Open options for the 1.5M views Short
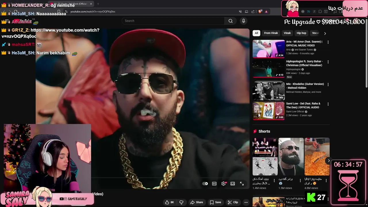This screenshot has width=368, height=207. 300,181
